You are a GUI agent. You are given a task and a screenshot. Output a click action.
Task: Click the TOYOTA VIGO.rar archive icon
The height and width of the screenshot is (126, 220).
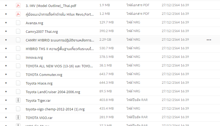point(18,117)
